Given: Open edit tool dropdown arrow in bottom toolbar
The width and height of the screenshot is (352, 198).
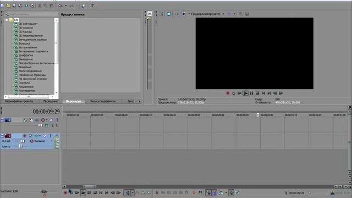Looking at the screenshot, I should click(x=133, y=193).
